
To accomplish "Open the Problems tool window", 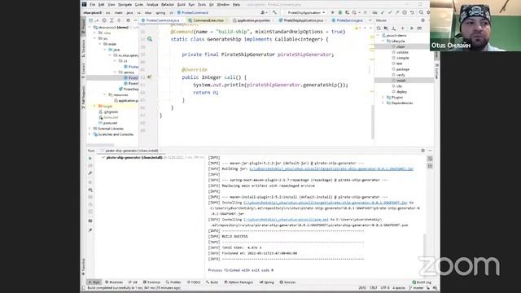I will coord(114,282).
